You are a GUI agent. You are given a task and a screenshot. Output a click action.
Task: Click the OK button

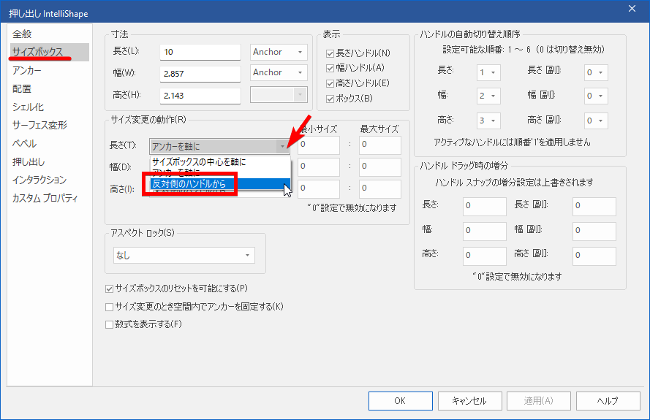[x=399, y=400]
